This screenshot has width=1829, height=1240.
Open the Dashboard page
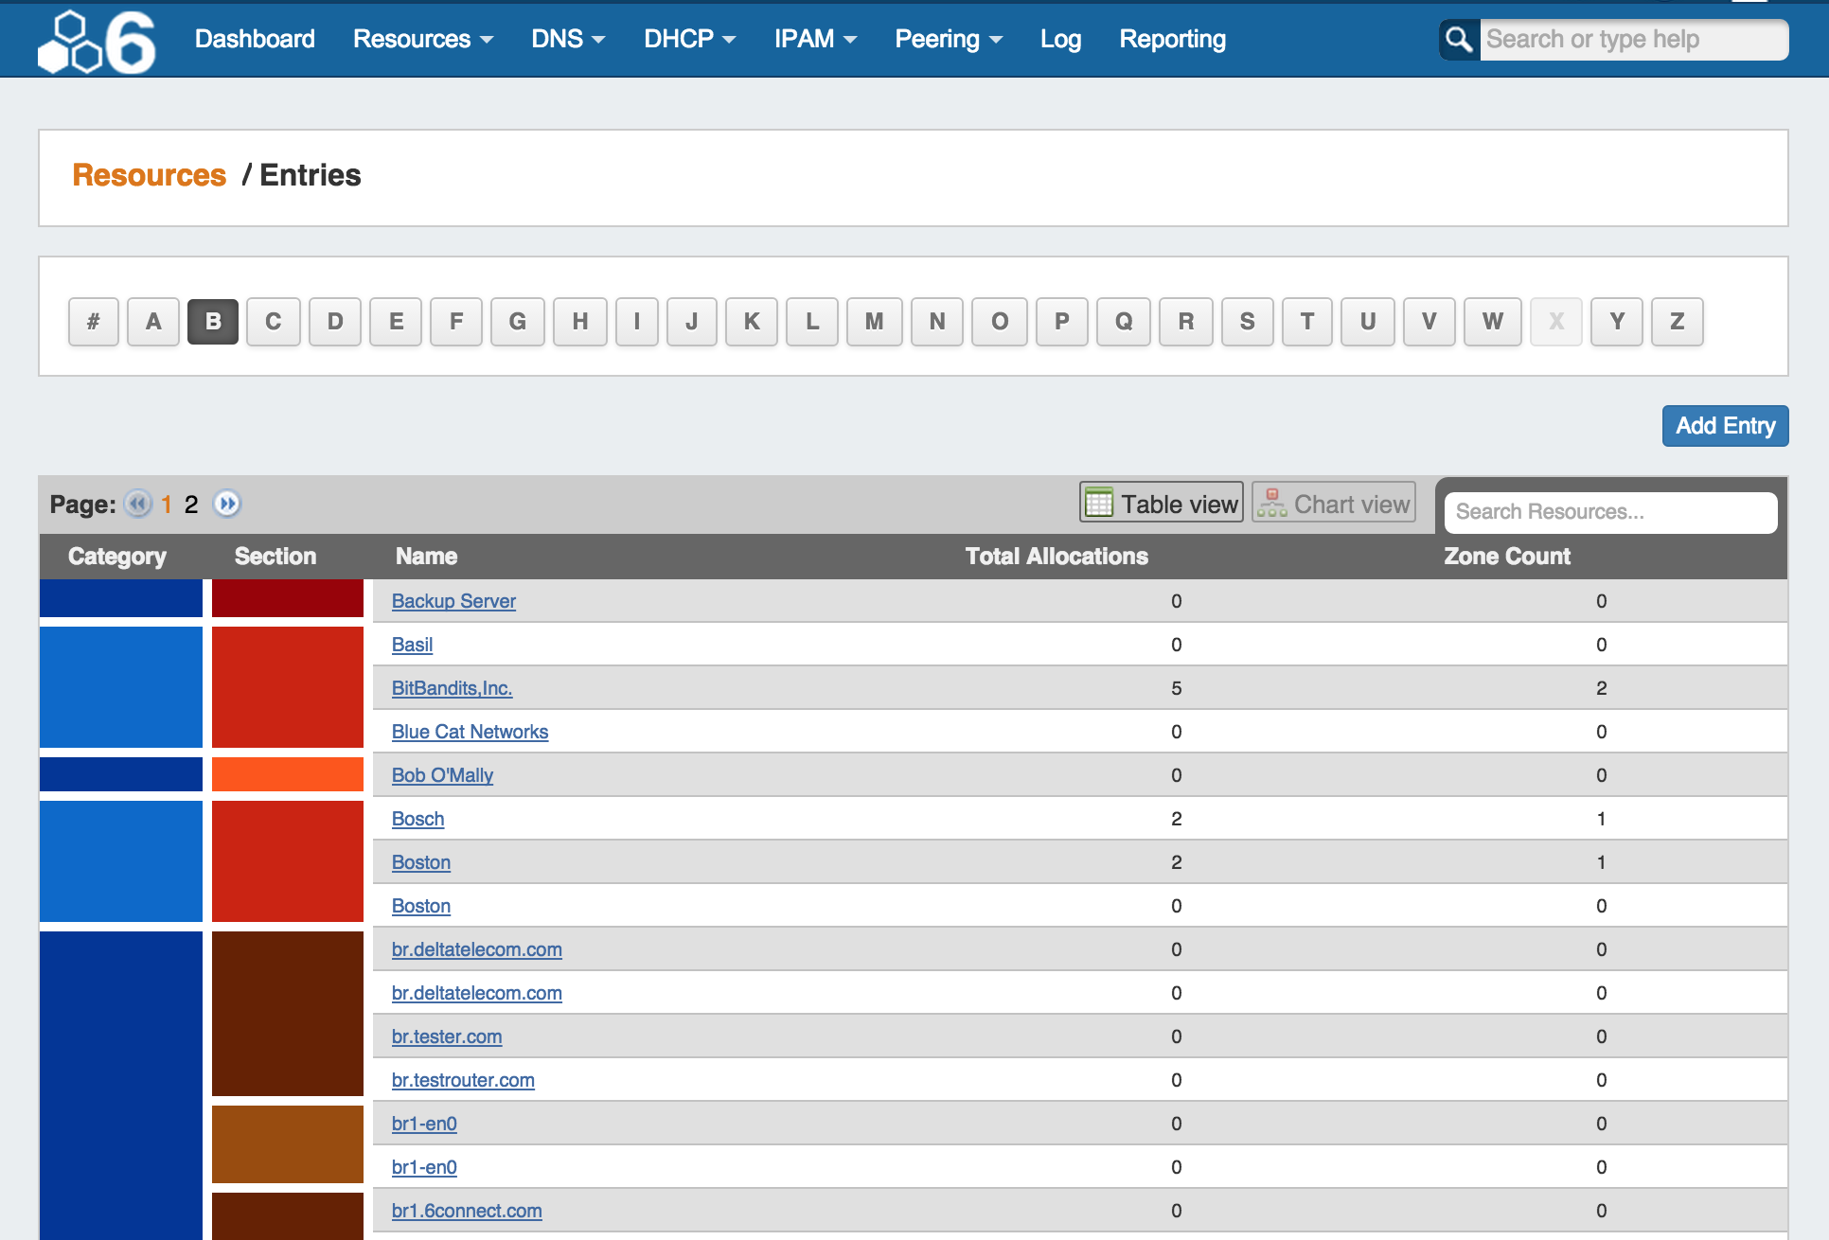pyautogui.click(x=255, y=39)
